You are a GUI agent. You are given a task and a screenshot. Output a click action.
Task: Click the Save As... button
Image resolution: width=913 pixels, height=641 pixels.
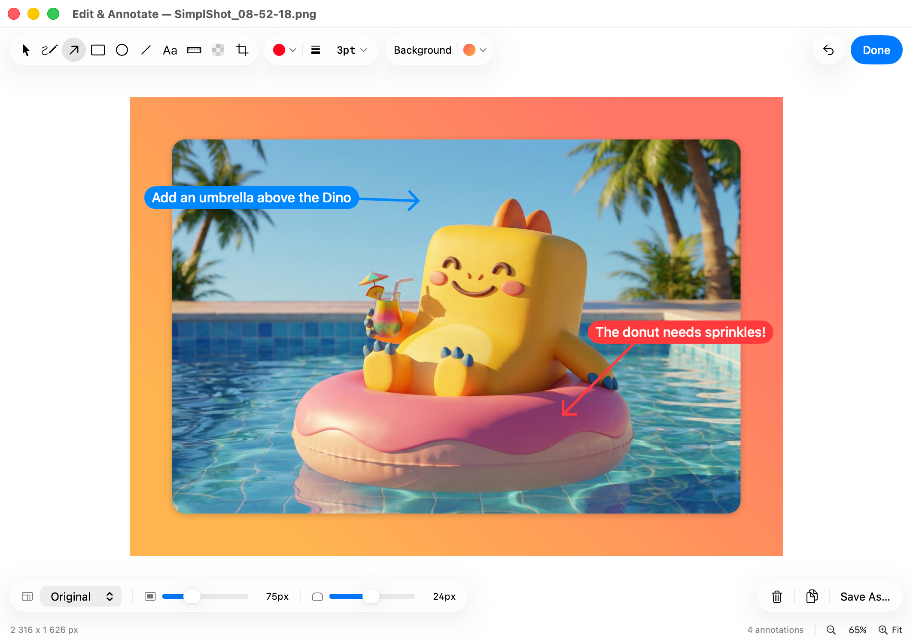pos(865,596)
